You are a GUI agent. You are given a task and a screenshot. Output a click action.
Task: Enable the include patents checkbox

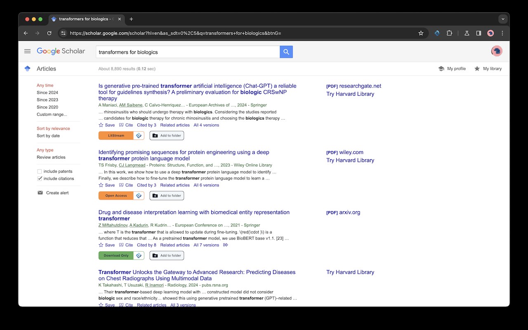(40, 171)
